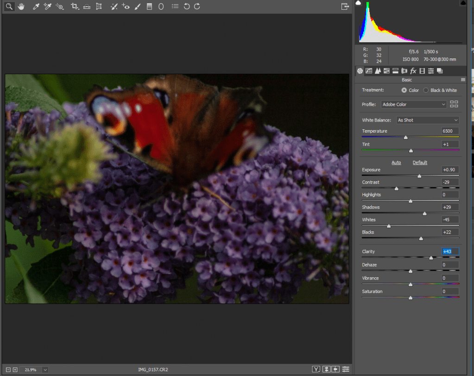The width and height of the screenshot is (474, 376).
Task: Open the Save/Export image icon
Action: coord(345,6)
